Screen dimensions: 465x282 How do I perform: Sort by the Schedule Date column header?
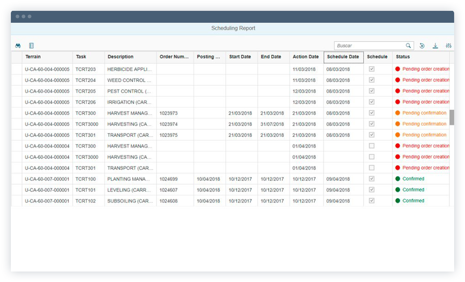coord(343,57)
